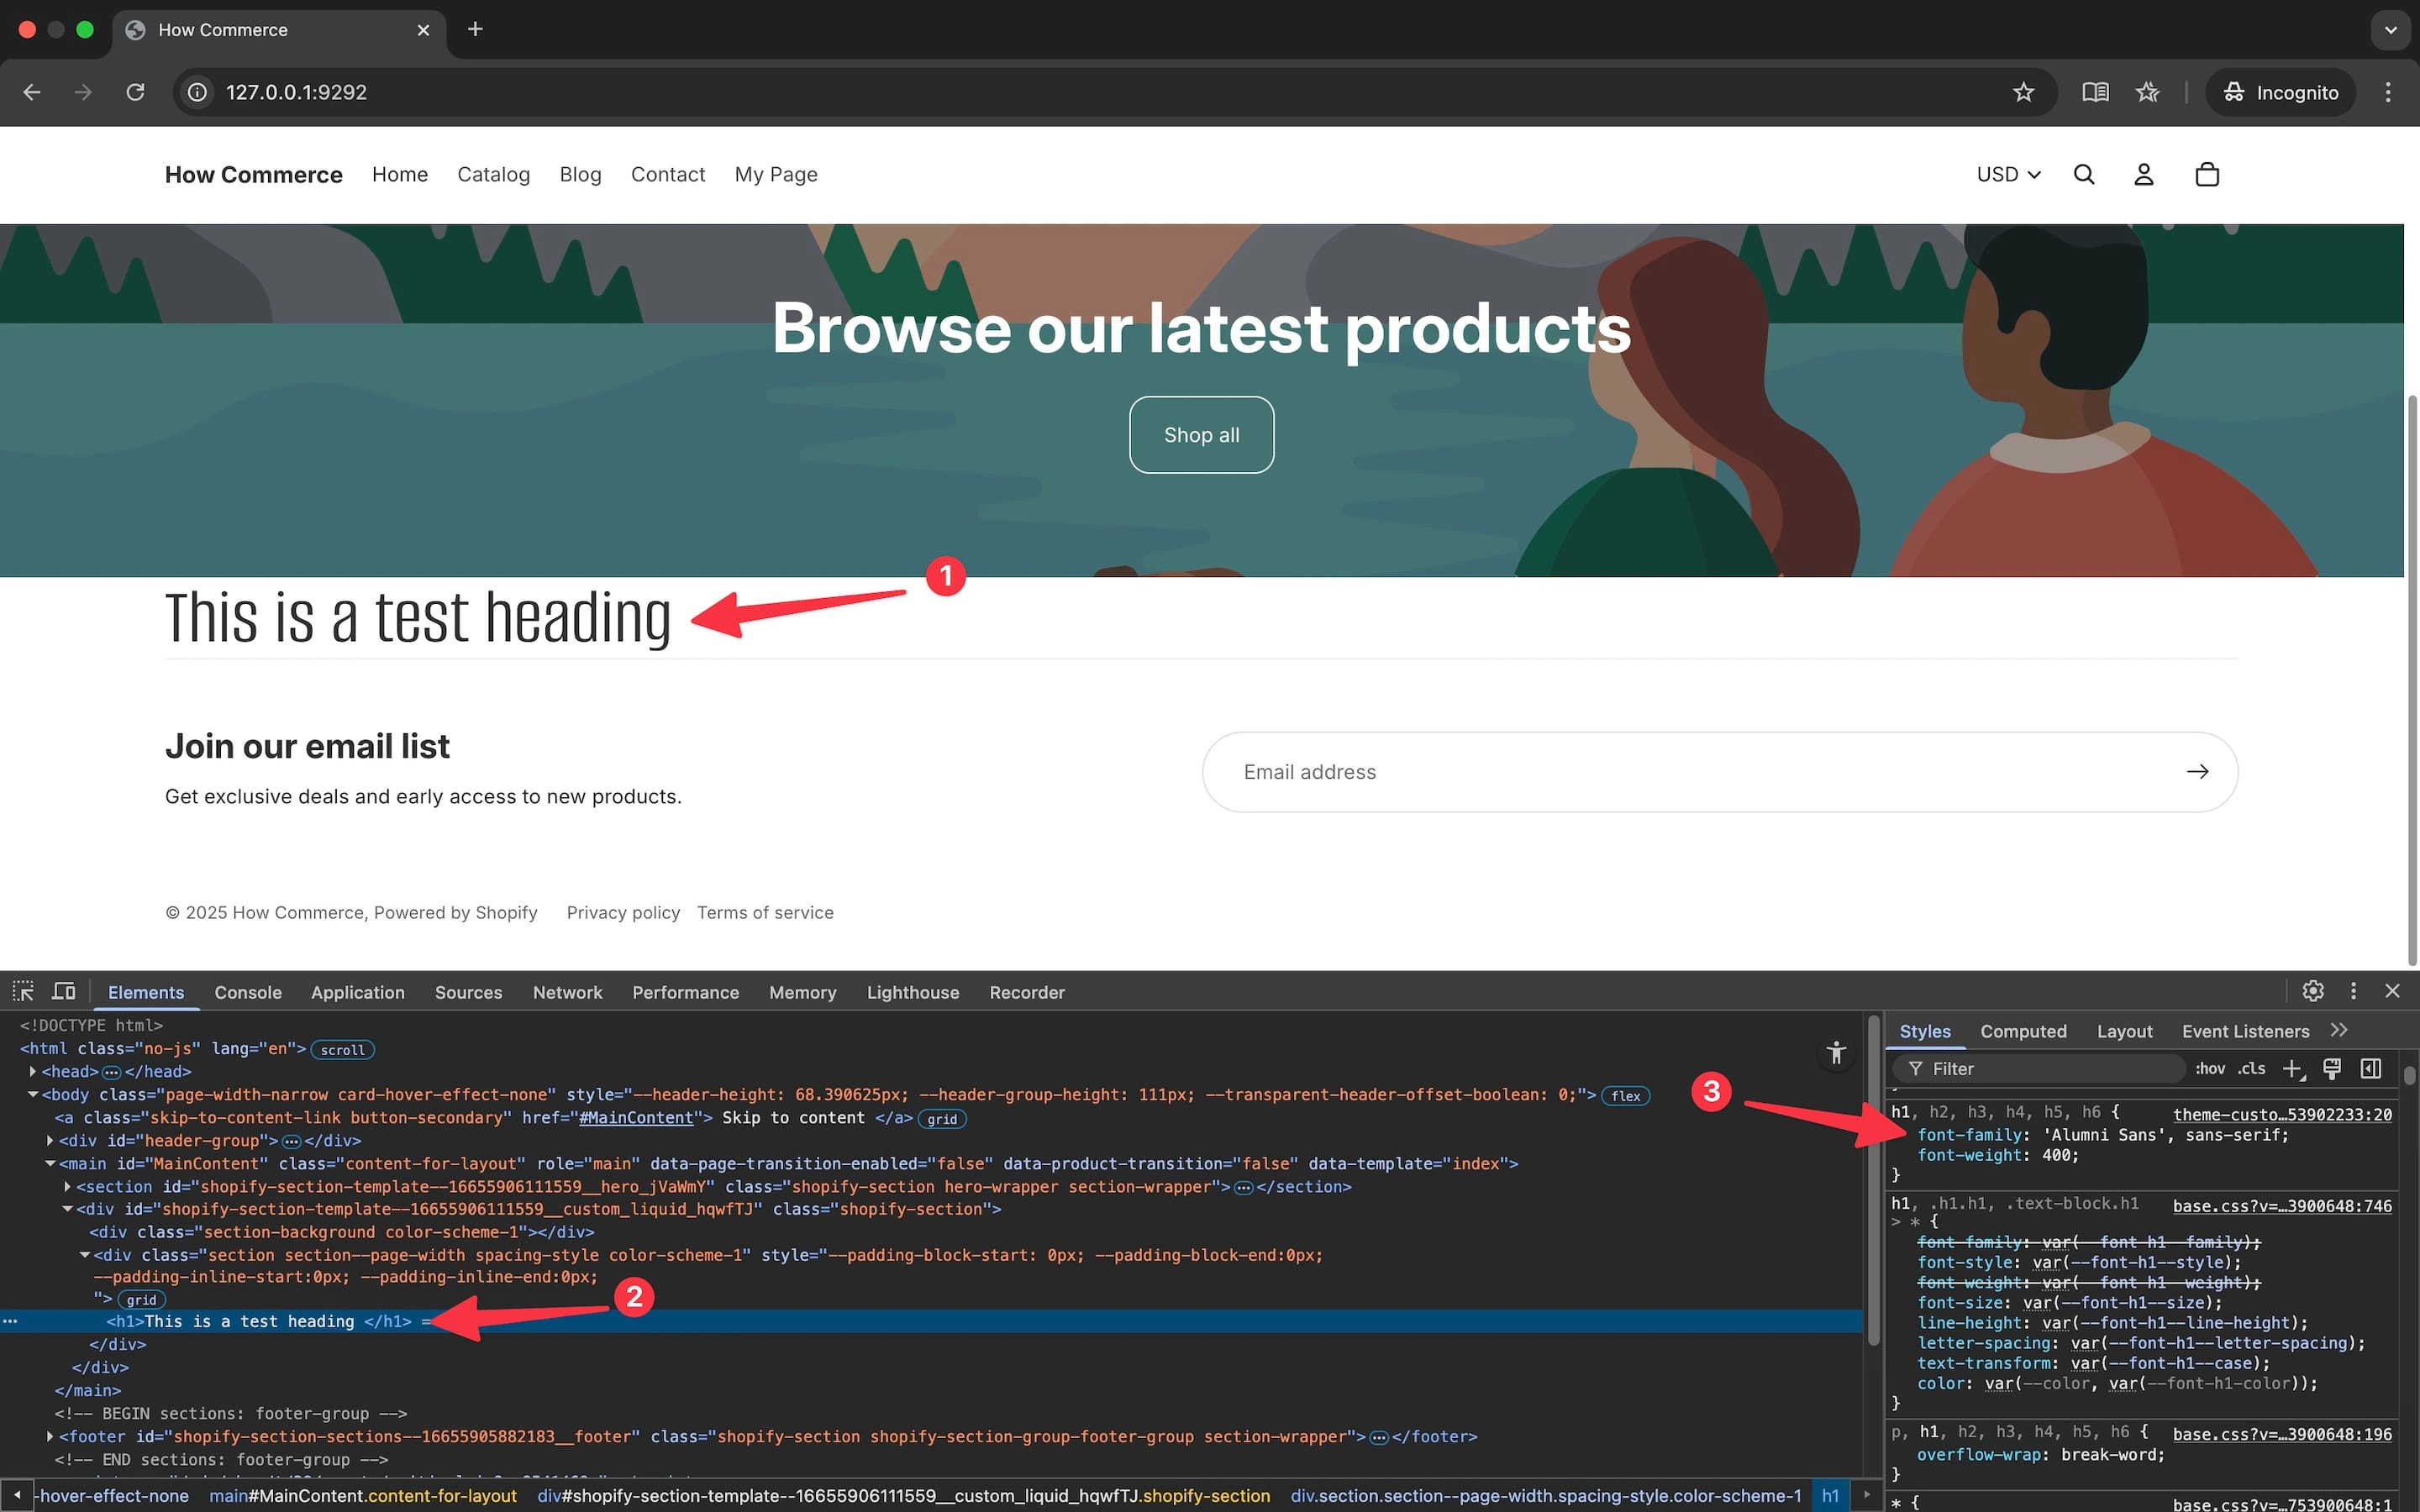The height and width of the screenshot is (1512, 2420).
Task: Collapse the body element node
Action: 33,1095
